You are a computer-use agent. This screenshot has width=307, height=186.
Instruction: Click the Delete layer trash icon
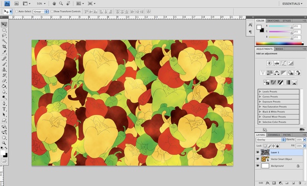(300, 183)
